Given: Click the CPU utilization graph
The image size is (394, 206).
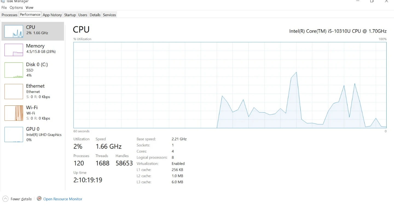Looking at the screenshot, I should point(230,85).
